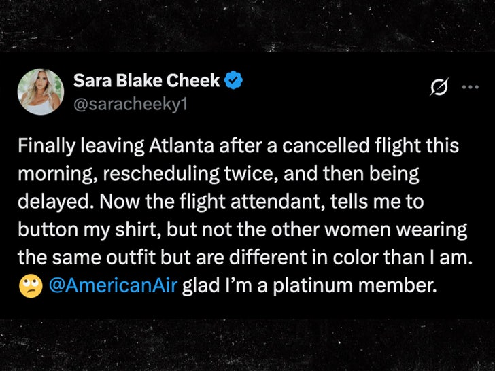Image resolution: width=495 pixels, height=371 pixels.
Task: Open the three-dot more options menu
Action: click(x=470, y=87)
